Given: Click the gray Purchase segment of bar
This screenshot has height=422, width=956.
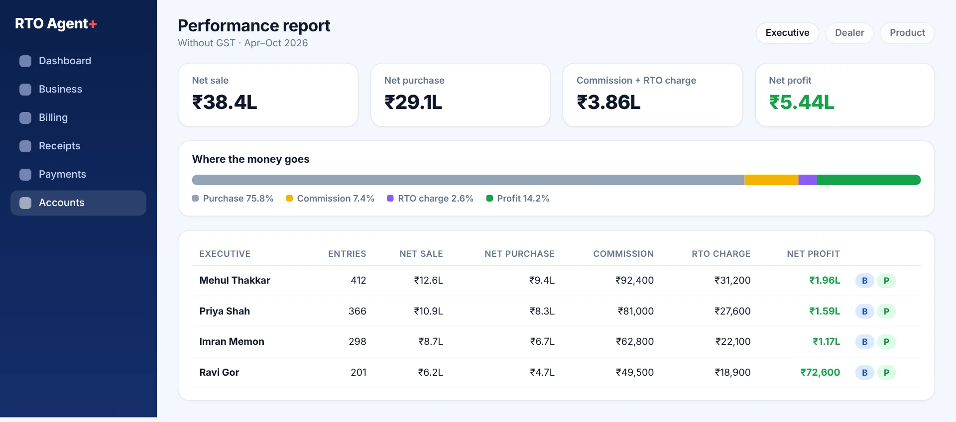Looking at the screenshot, I should tap(468, 180).
